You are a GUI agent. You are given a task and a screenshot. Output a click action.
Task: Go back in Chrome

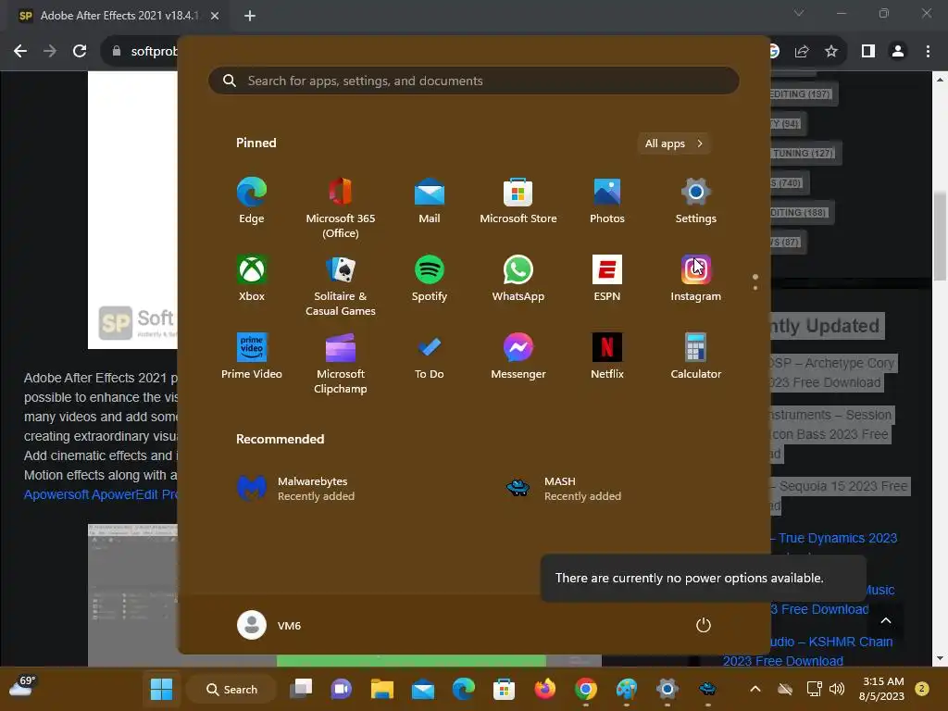[20, 52]
